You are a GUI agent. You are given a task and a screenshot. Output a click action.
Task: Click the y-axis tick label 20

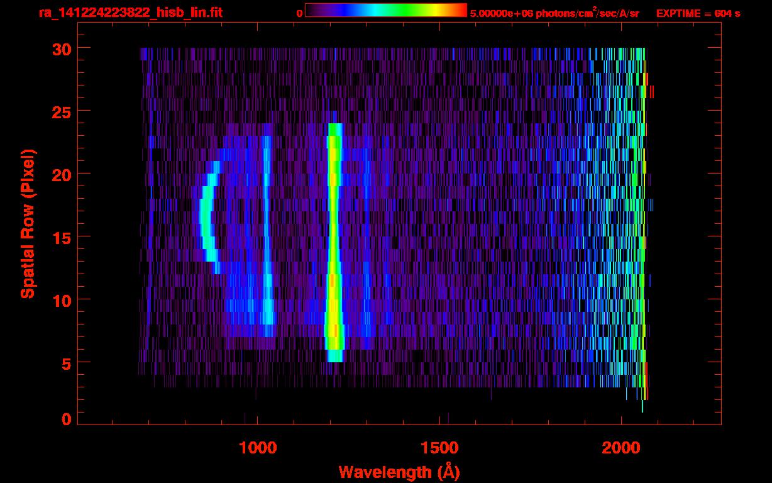pos(61,174)
